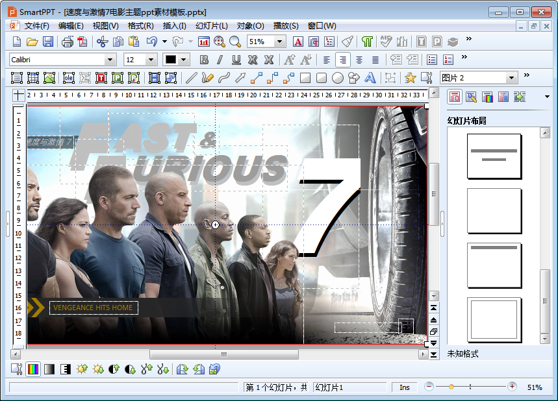Toggle italic formatting
558x401 pixels.
click(x=220, y=60)
